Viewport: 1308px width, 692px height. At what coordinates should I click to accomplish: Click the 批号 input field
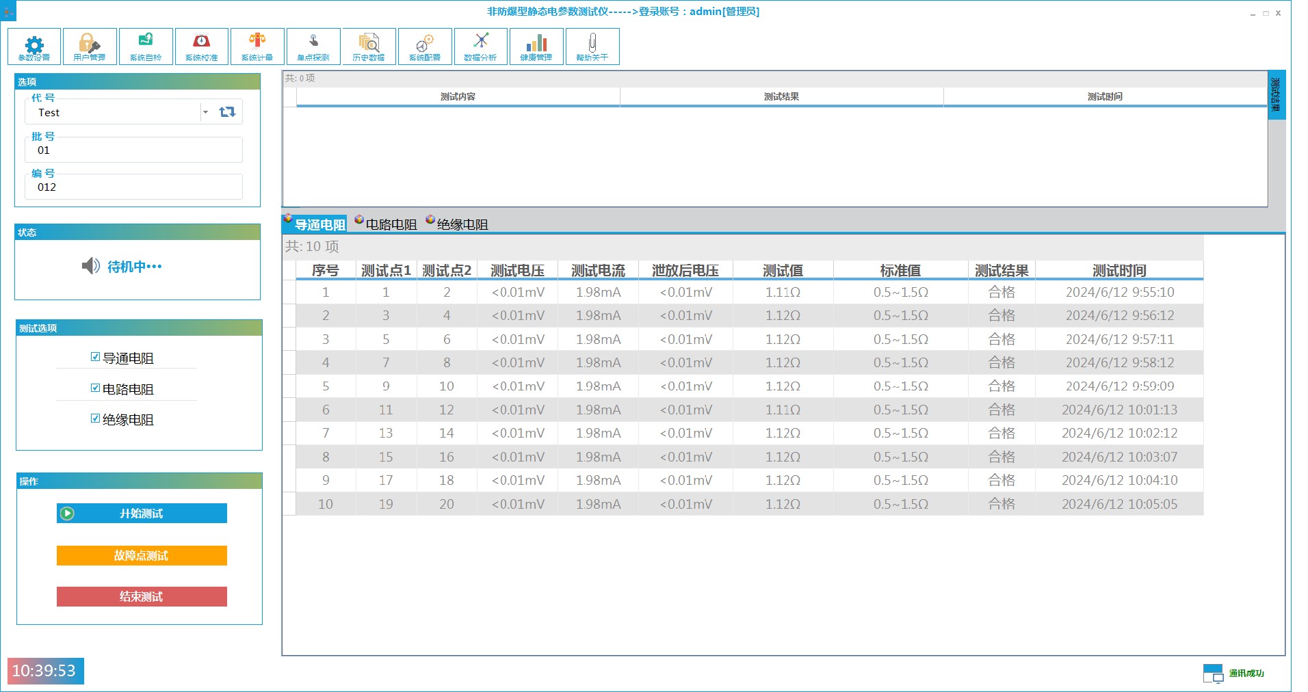134,150
